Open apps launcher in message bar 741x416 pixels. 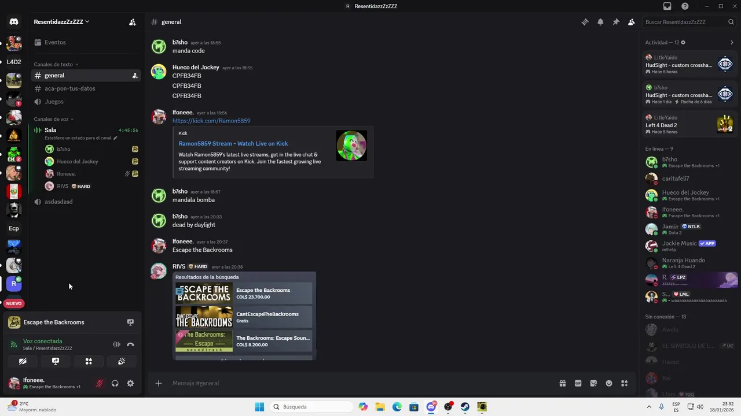click(624, 383)
